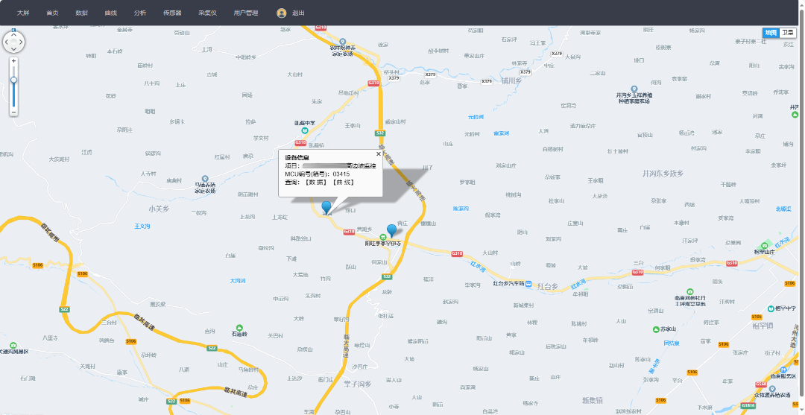
Task: Zoom out with the minus button
Action: point(14,112)
